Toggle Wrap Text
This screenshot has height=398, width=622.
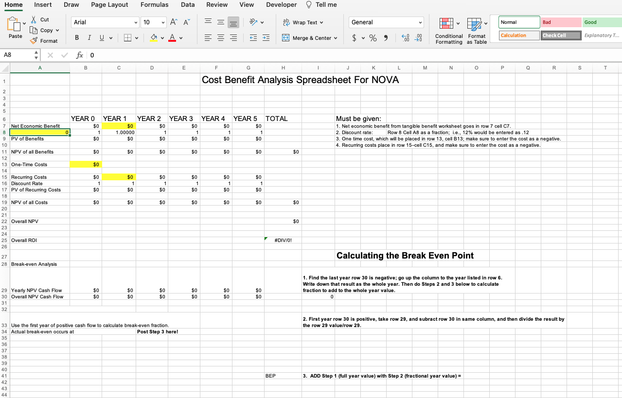(x=303, y=22)
